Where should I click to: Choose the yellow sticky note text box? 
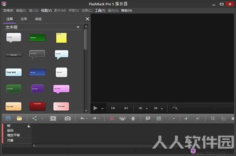tap(61, 38)
